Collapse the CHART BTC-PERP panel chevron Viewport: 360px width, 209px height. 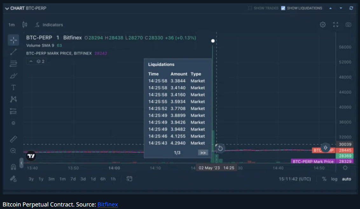[7, 9]
